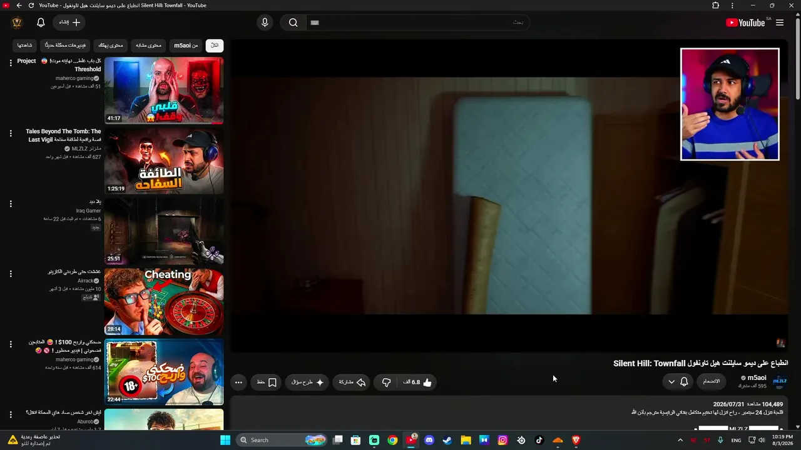Open the Iraq Gamer 25:51 video thumbnail
The height and width of the screenshot is (450, 801).
[x=164, y=231]
